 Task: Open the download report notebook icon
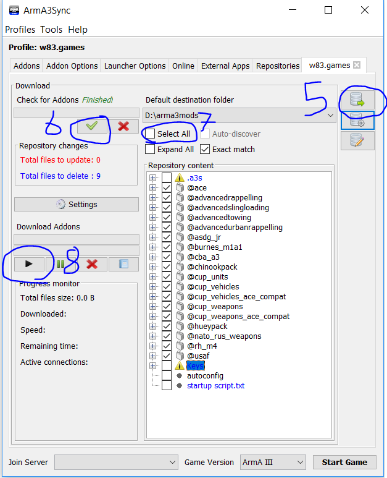click(123, 264)
